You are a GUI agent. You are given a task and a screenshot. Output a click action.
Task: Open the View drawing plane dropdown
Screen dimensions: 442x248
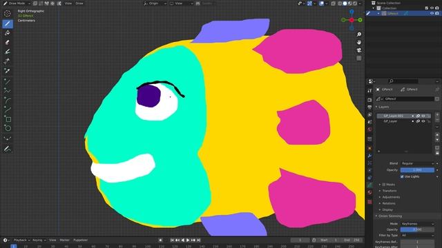point(181,3)
